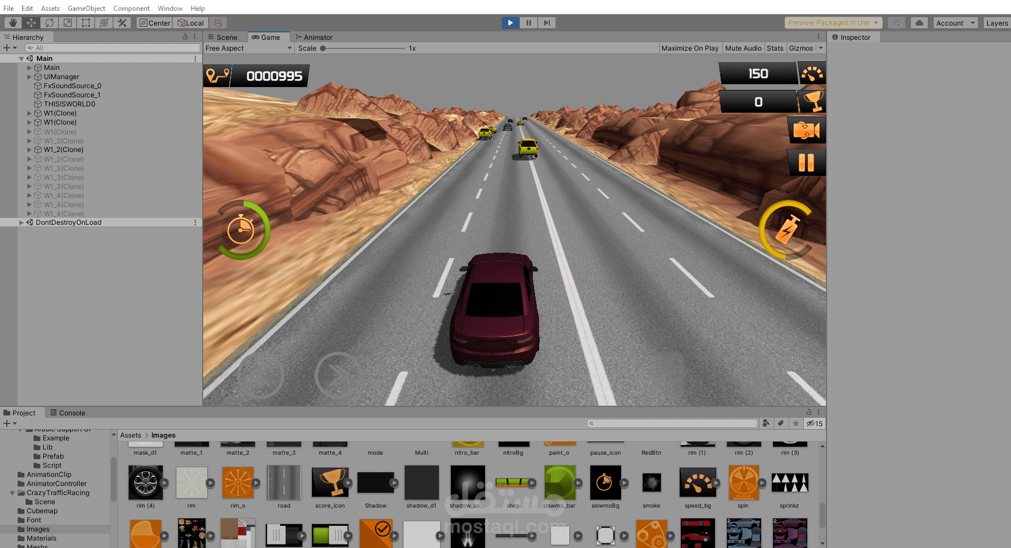Open the File menu
This screenshot has height=548, width=1011.
point(9,8)
